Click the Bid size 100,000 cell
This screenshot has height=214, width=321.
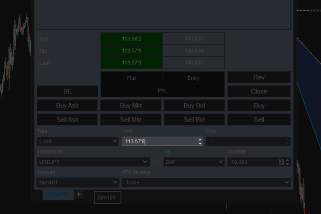[193, 51]
